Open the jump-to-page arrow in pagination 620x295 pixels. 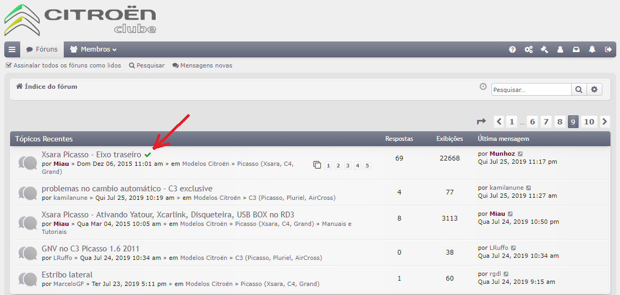pyautogui.click(x=481, y=122)
